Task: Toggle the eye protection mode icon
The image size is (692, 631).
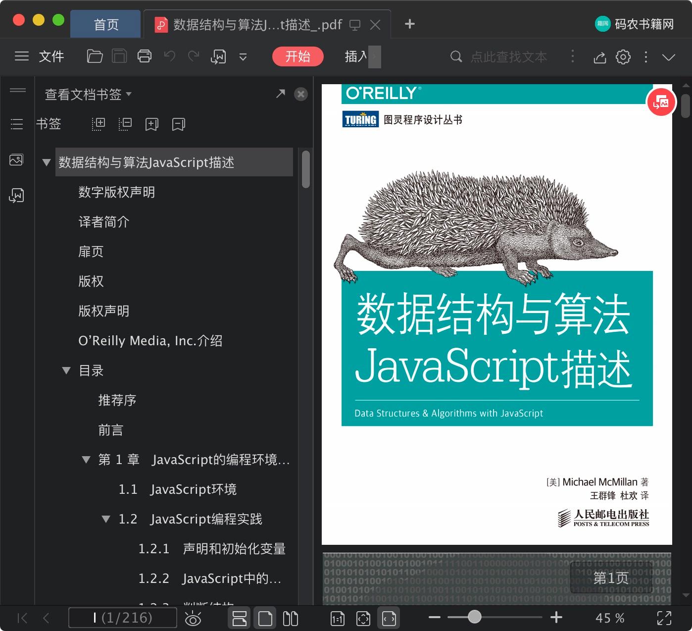Action: click(x=193, y=618)
